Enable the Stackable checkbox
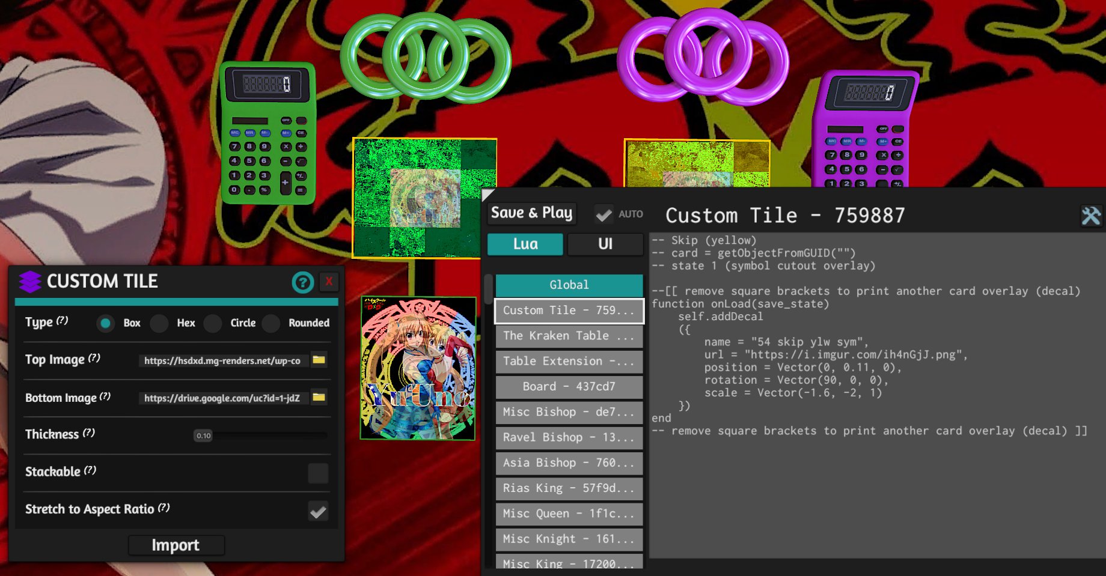The image size is (1106, 576). tap(318, 473)
